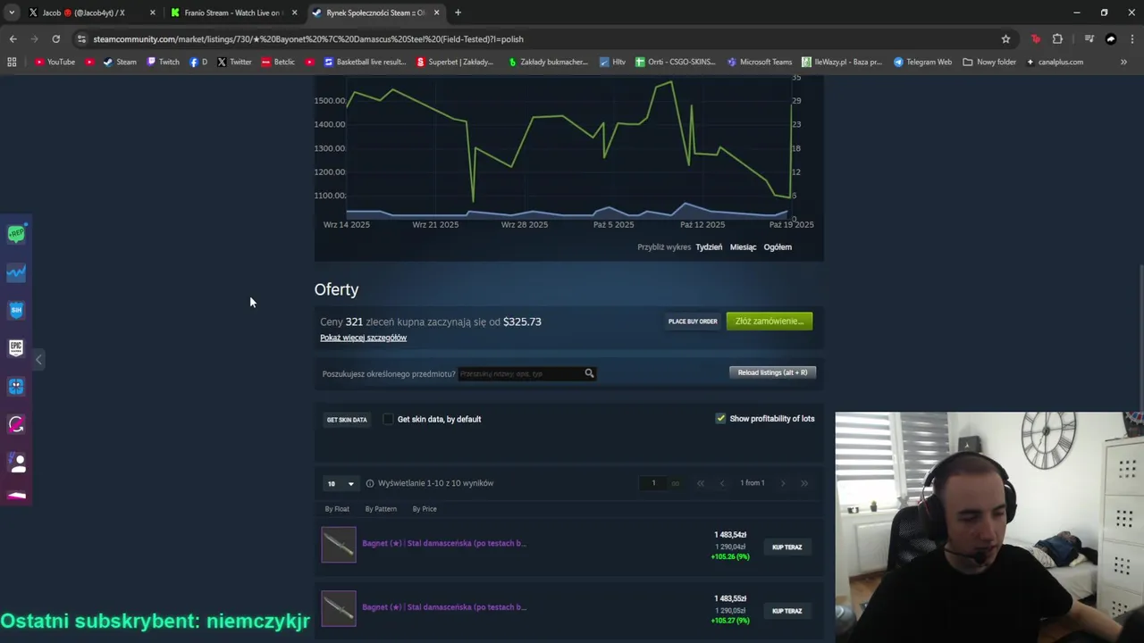This screenshot has height=643, width=1144.
Task: Go to the next listings page
Action: click(783, 483)
